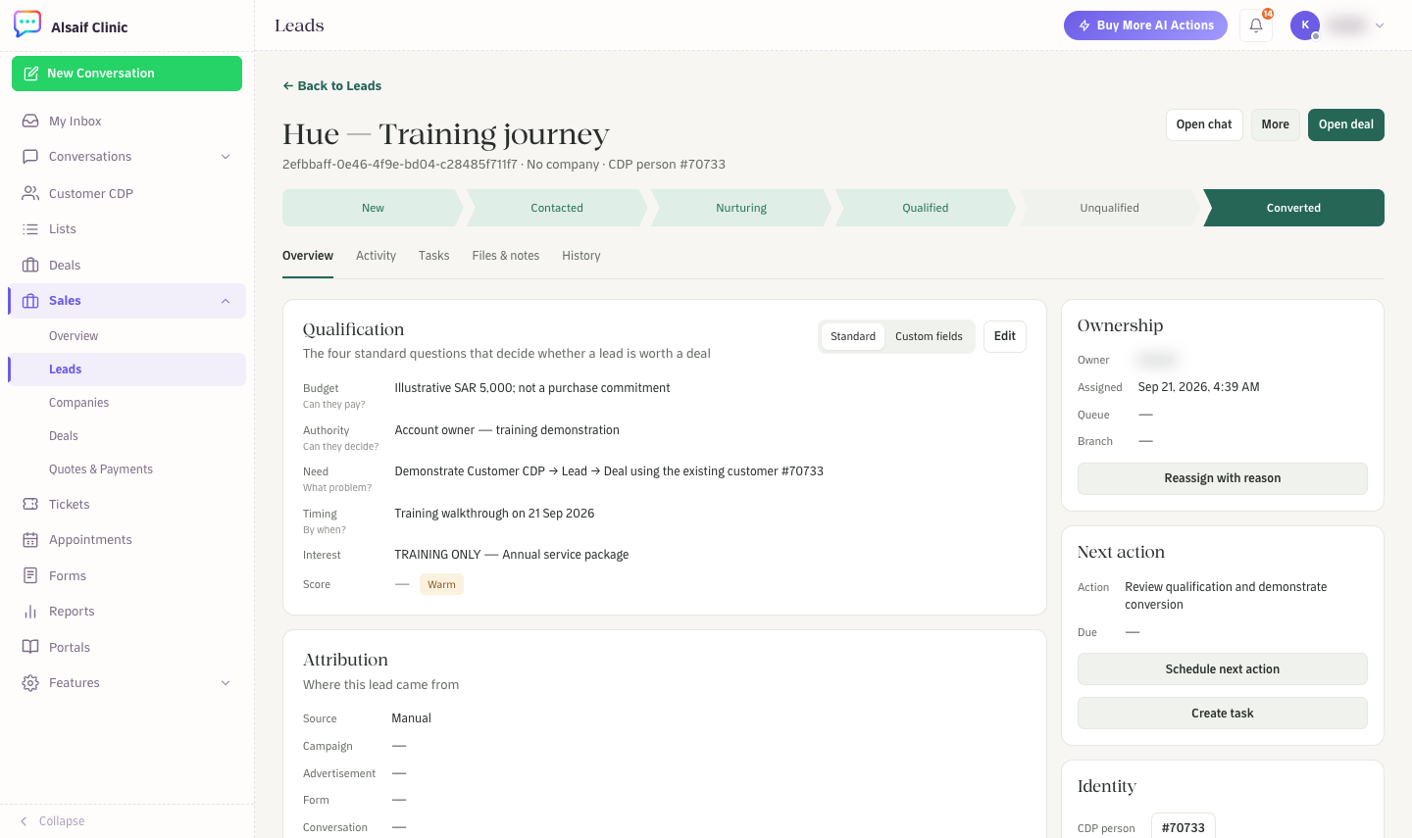
Task: Click the Create task button
Action: [x=1223, y=714]
